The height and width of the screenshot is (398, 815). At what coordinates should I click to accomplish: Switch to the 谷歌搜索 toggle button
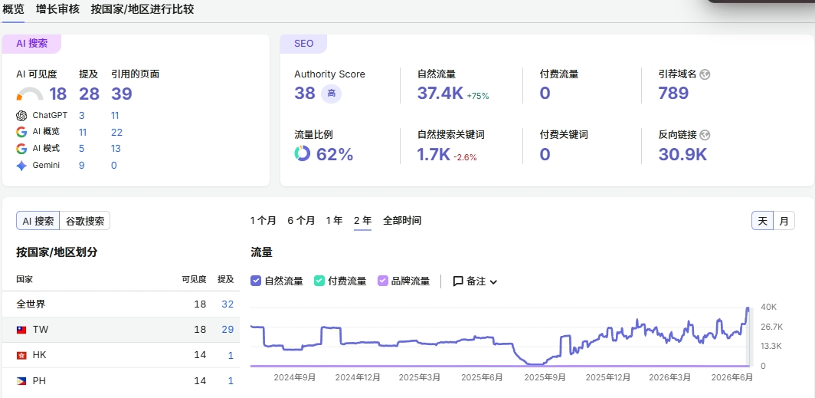tap(85, 221)
